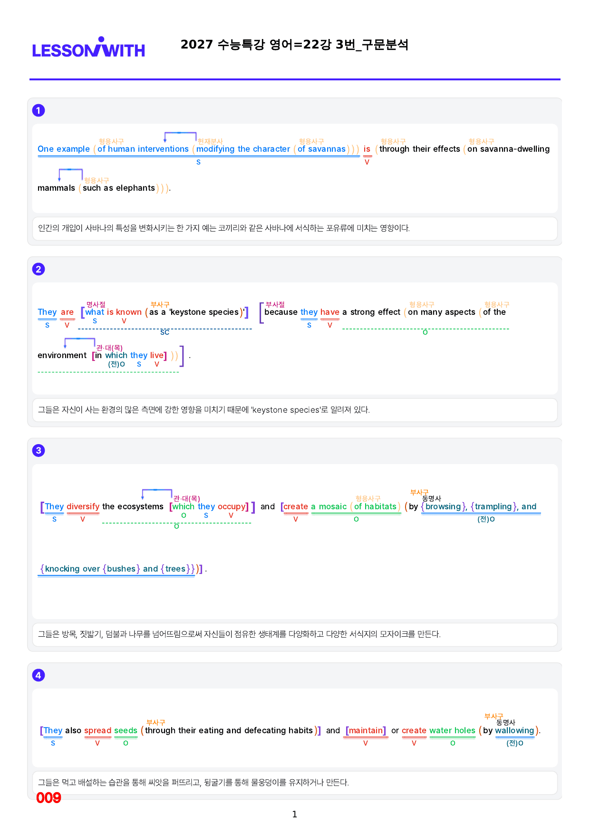The height and width of the screenshot is (834, 590).
Task: Click the word 'trampling'
Action: click(x=493, y=506)
